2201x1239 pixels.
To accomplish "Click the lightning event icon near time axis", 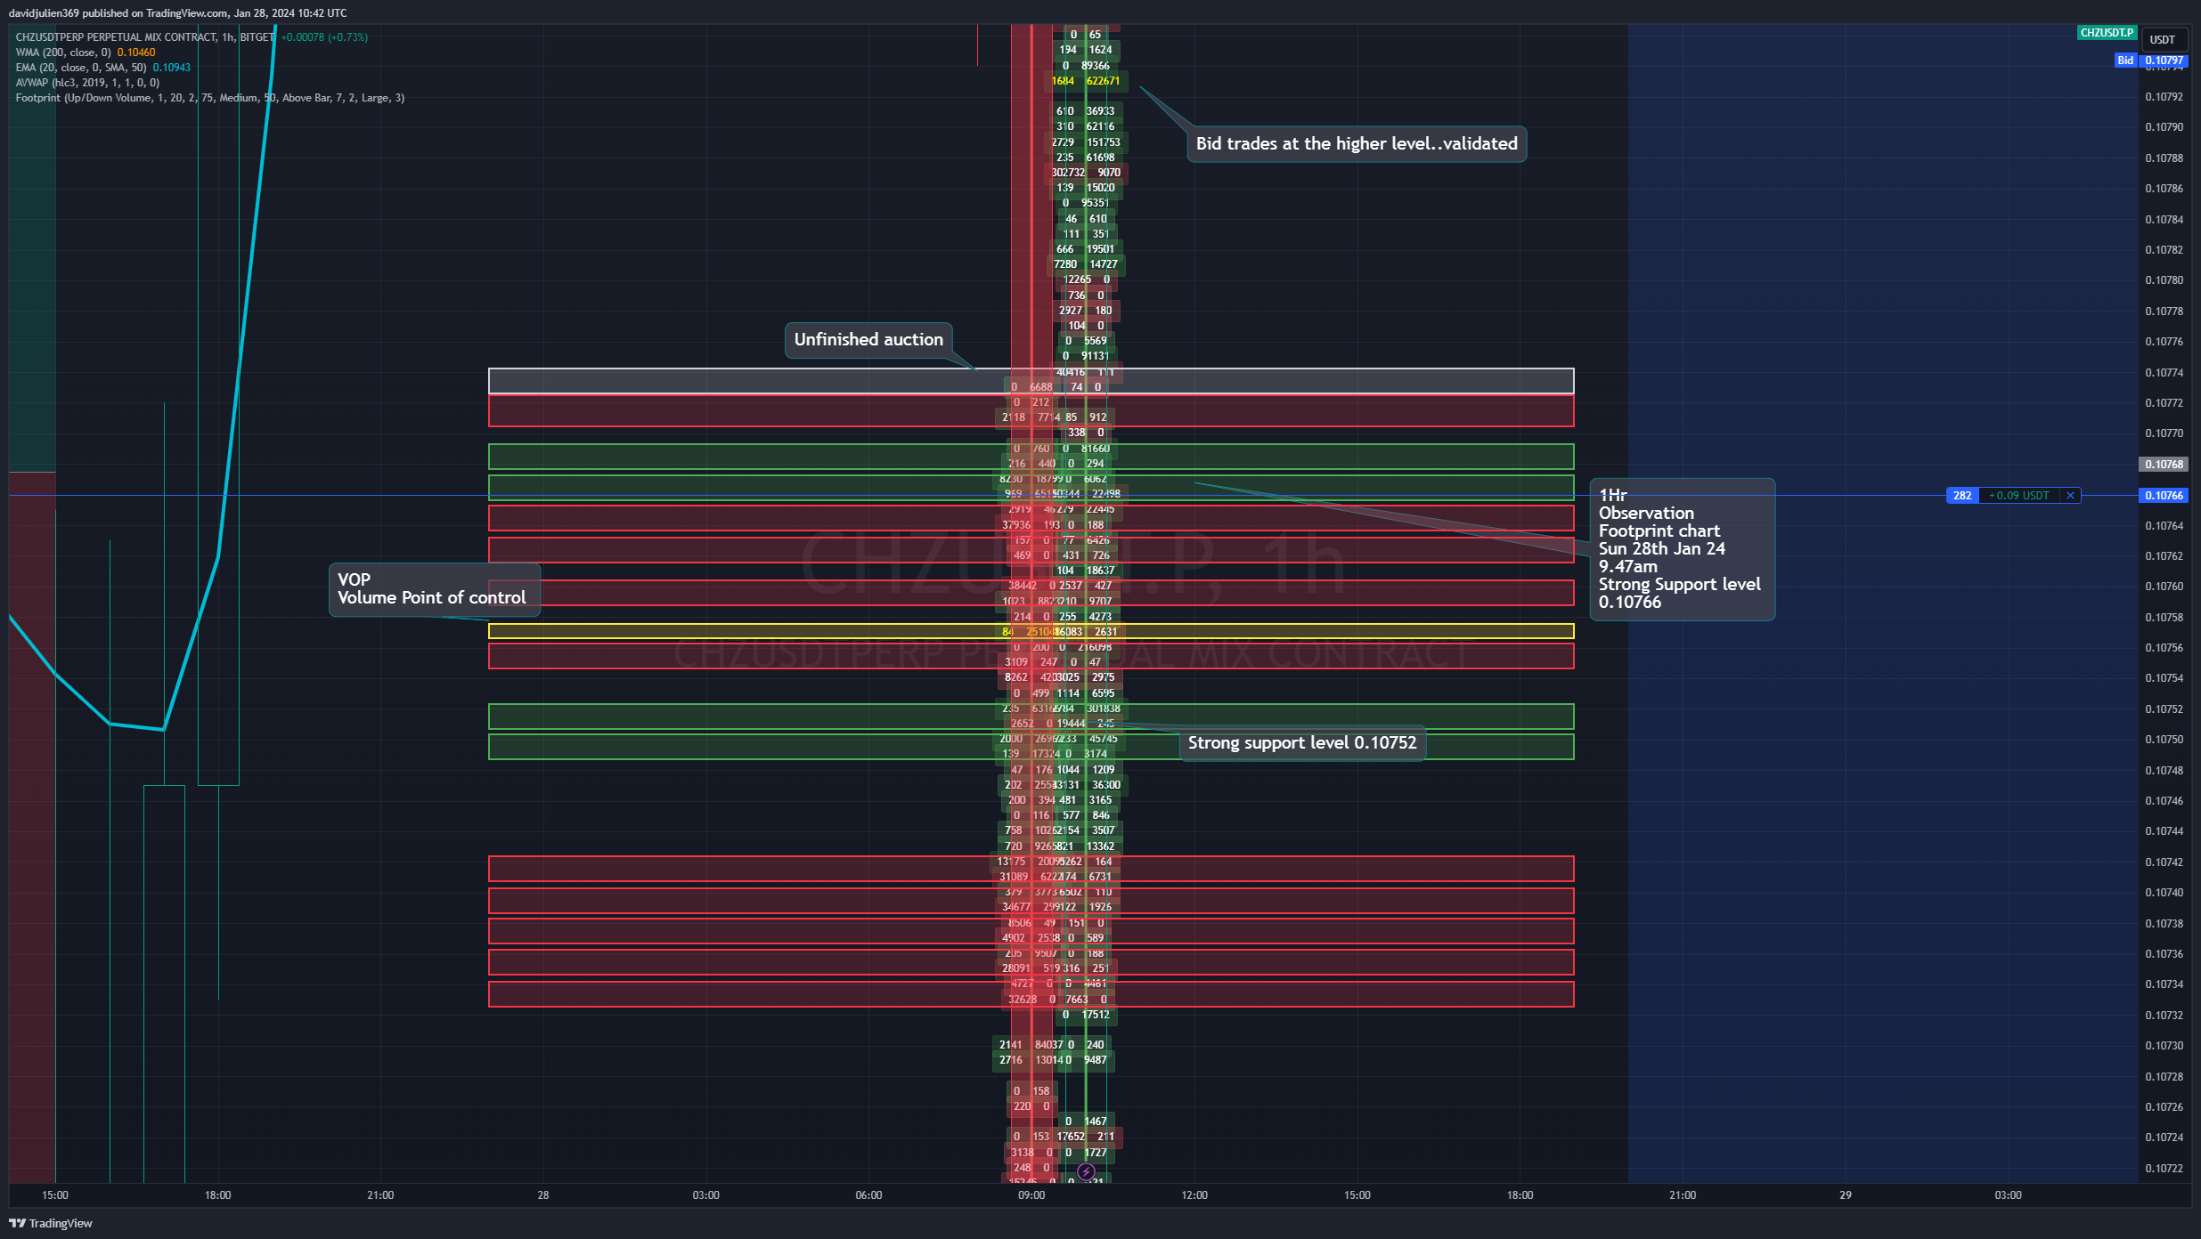I will pos(1086,1171).
